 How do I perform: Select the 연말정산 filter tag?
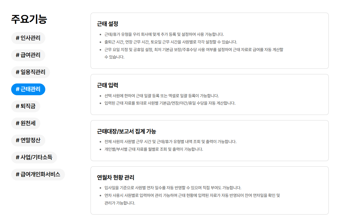[x=28, y=140]
